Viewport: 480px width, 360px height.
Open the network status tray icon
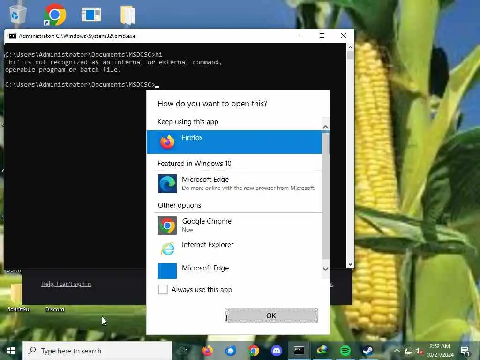point(408,351)
